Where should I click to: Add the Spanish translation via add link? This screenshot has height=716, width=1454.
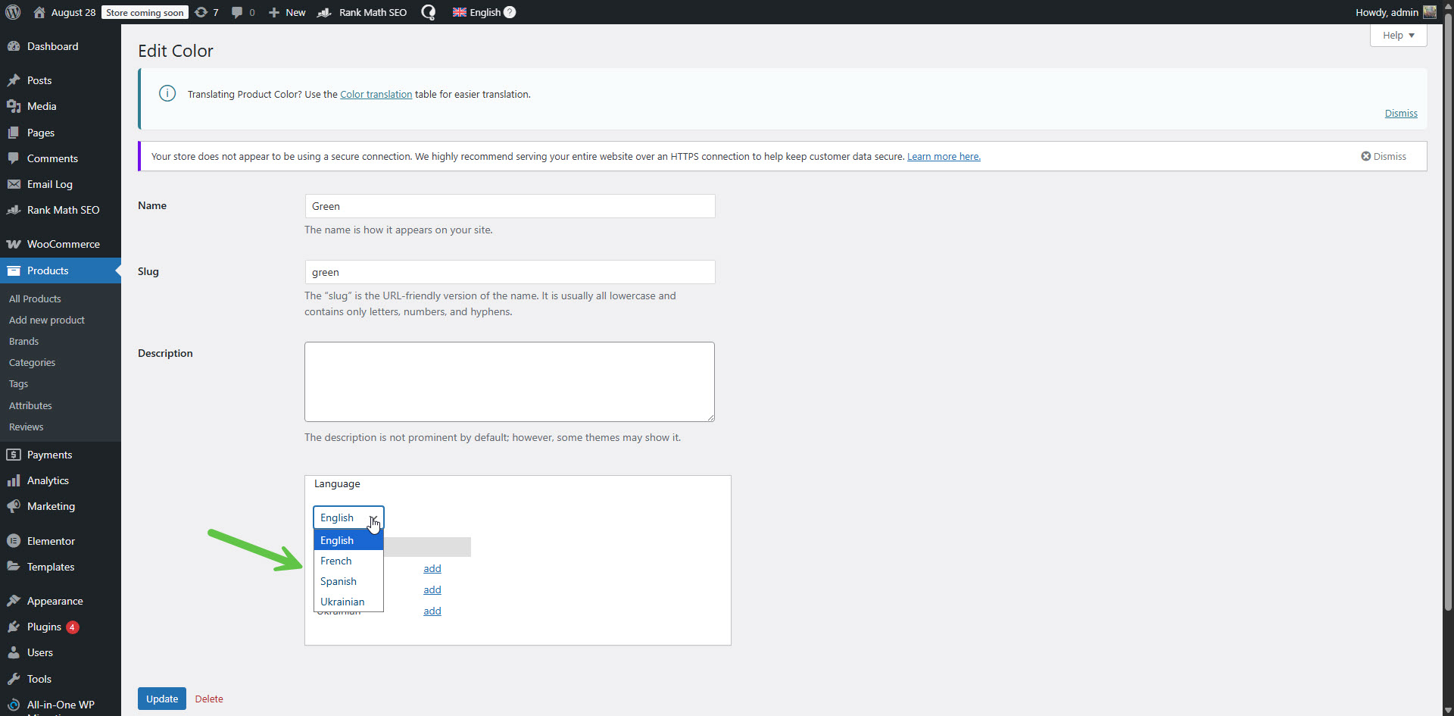click(432, 589)
